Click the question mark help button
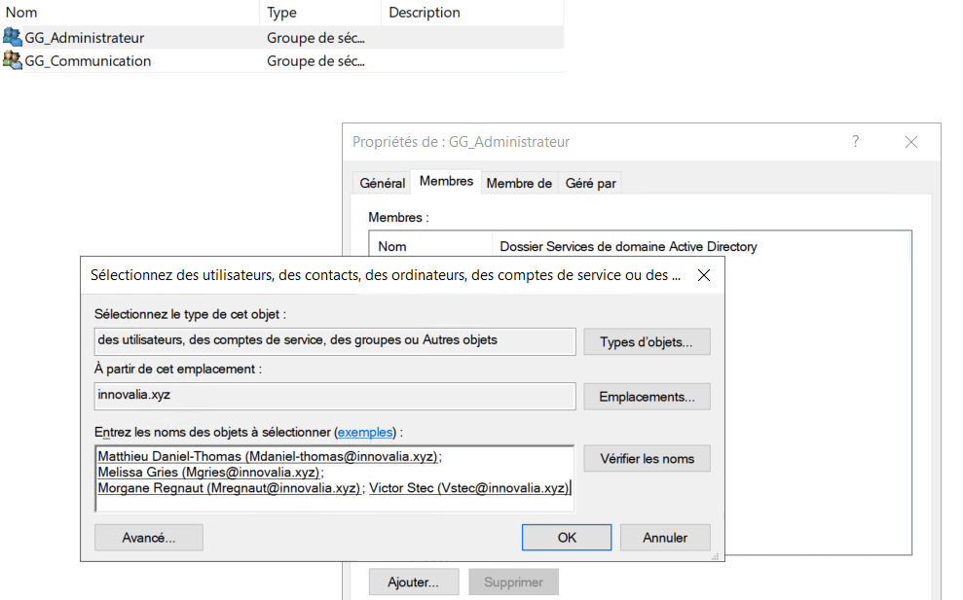This screenshot has width=963, height=600. coord(856,142)
